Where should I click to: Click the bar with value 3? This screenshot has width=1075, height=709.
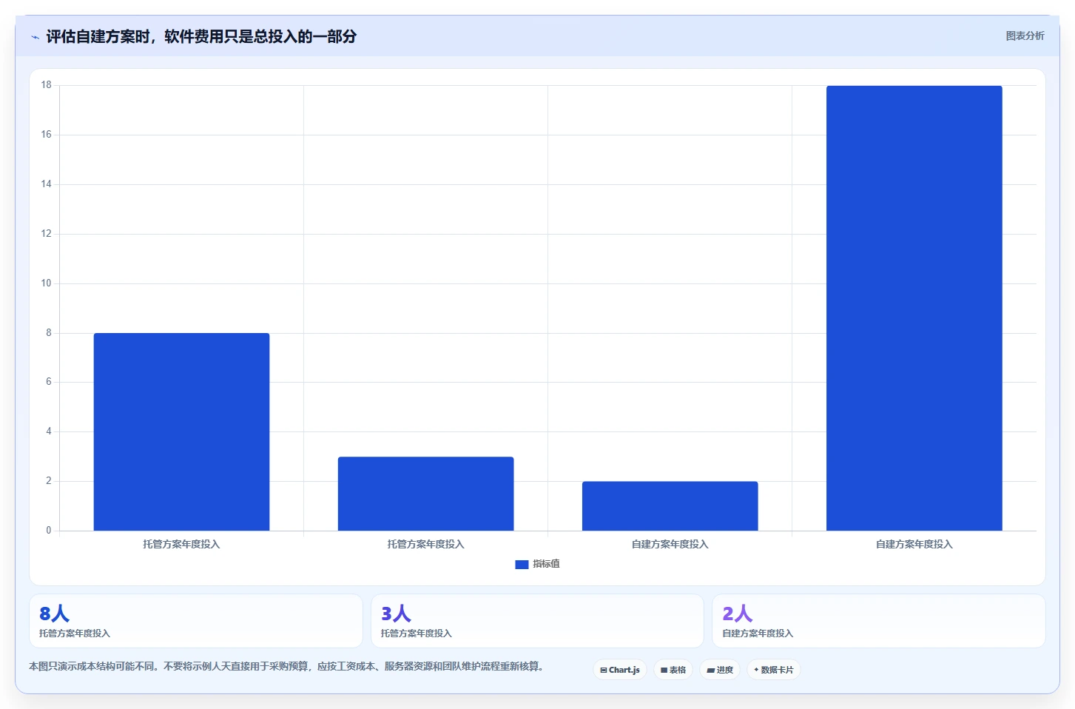coord(425,494)
